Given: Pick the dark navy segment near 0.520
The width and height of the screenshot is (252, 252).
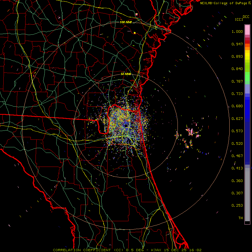Looking at the screenshot, I should pyautogui.click(x=247, y=143).
